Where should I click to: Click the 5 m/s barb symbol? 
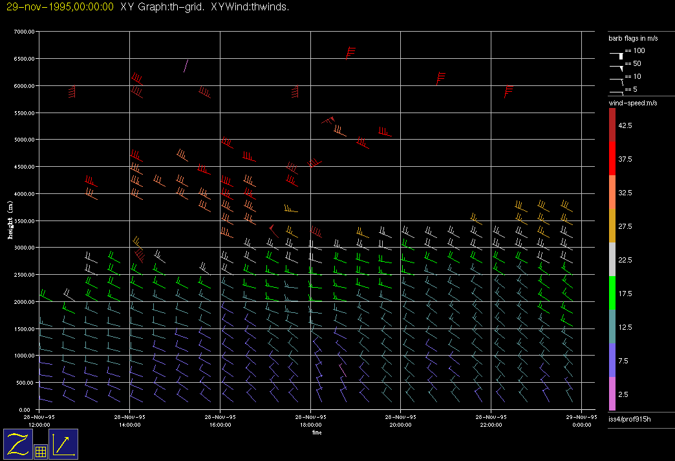(x=618, y=91)
